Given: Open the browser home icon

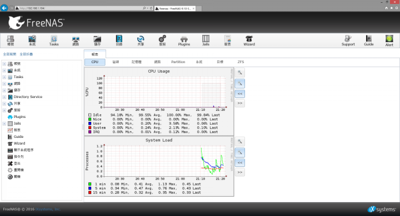Looking at the screenshot, I should pos(386,8).
